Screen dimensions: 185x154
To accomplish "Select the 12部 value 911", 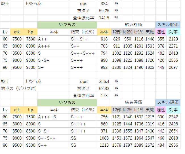I will click(117, 46).
